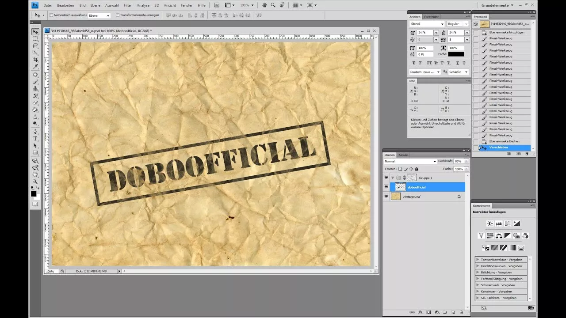Viewport: 566px width, 318px height.
Task: Open the Filter menu
Action: [x=128, y=5]
